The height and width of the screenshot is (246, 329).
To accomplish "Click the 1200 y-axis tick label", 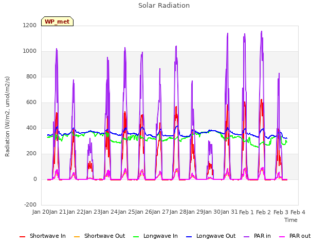I will tap(30, 25).
